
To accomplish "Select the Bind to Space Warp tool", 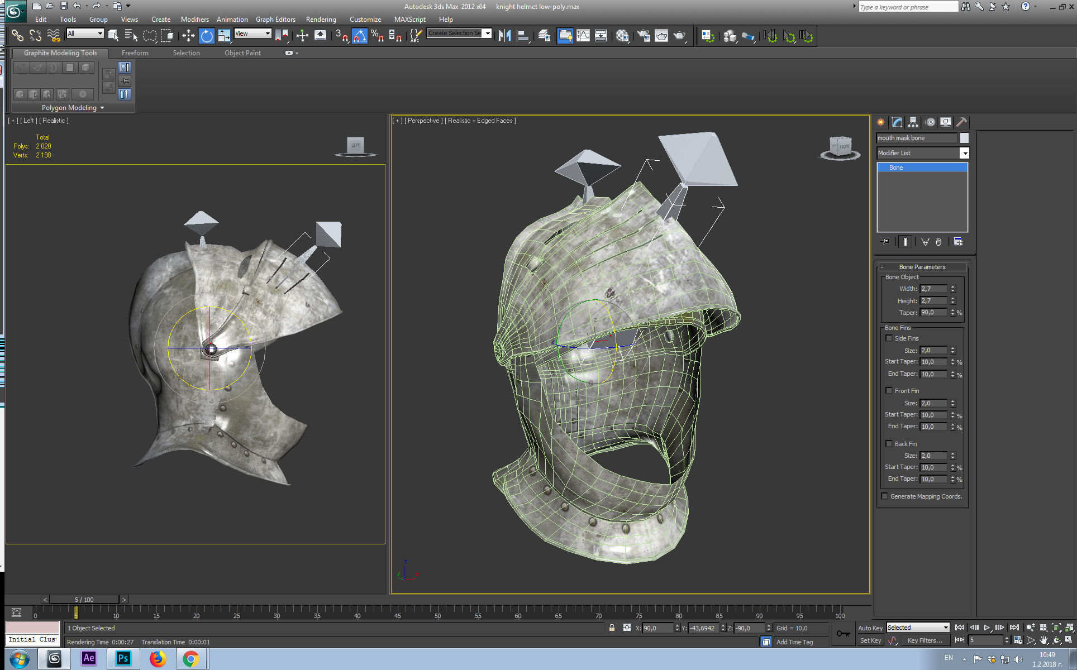I will [x=53, y=36].
